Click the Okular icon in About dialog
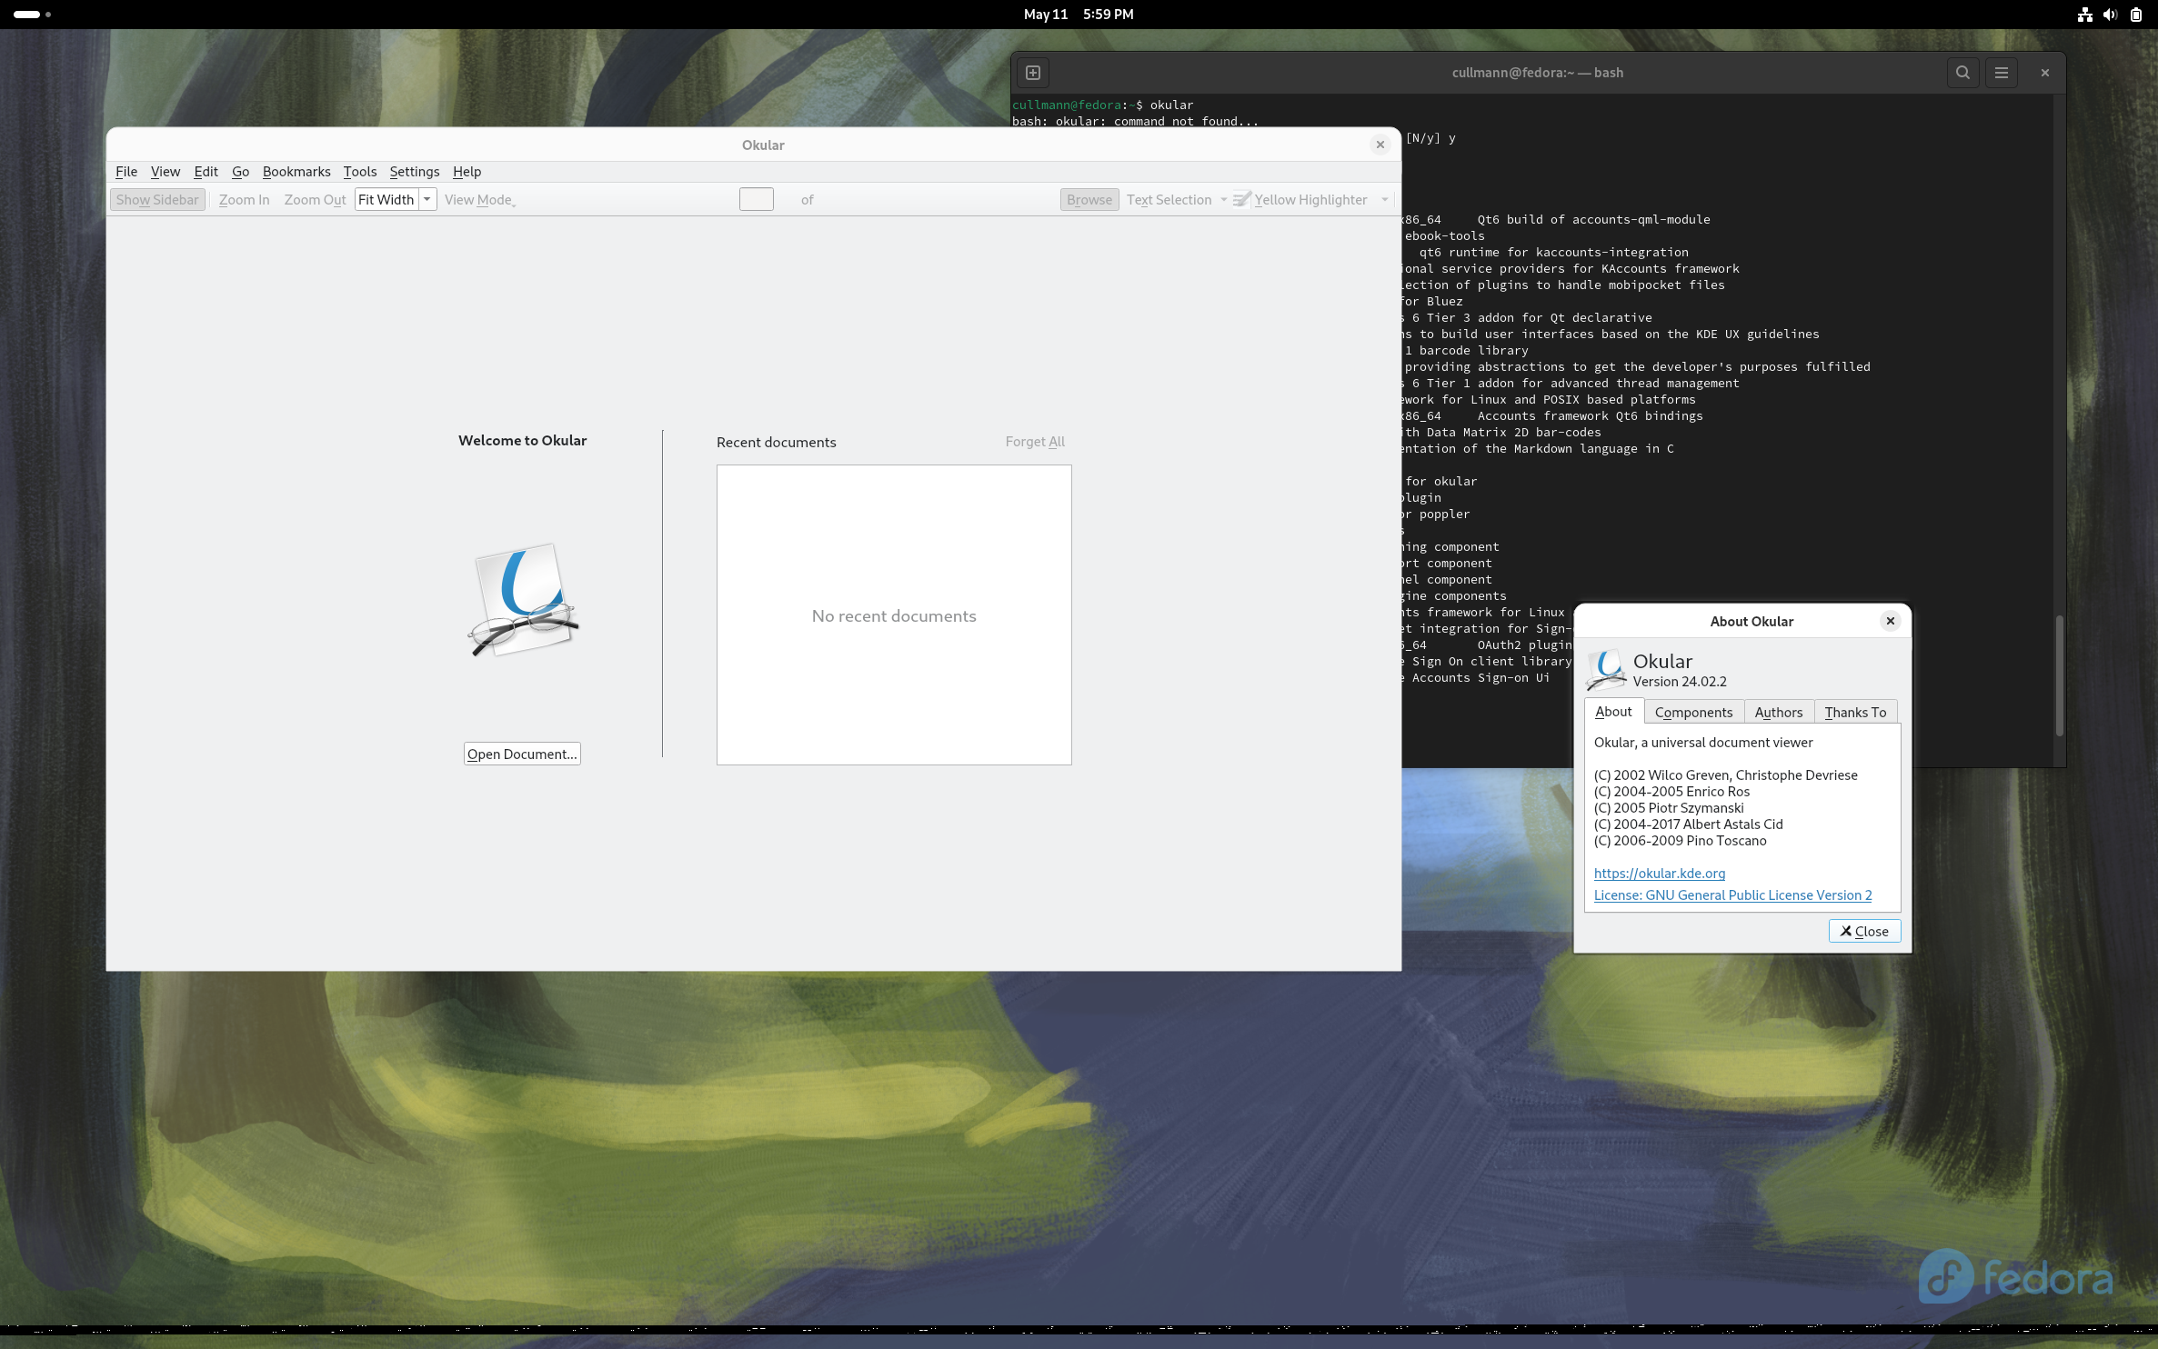Image resolution: width=2158 pixels, height=1349 pixels. 1606,670
